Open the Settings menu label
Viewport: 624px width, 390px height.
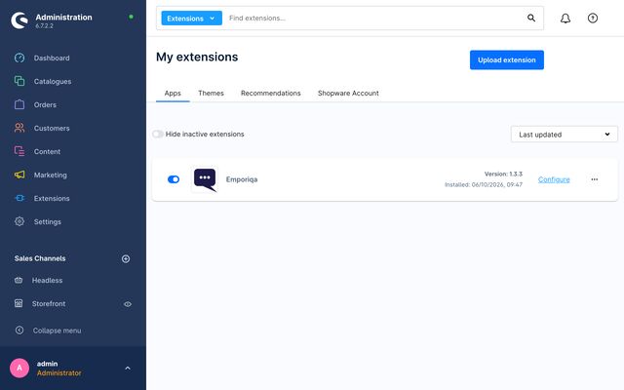click(48, 222)
